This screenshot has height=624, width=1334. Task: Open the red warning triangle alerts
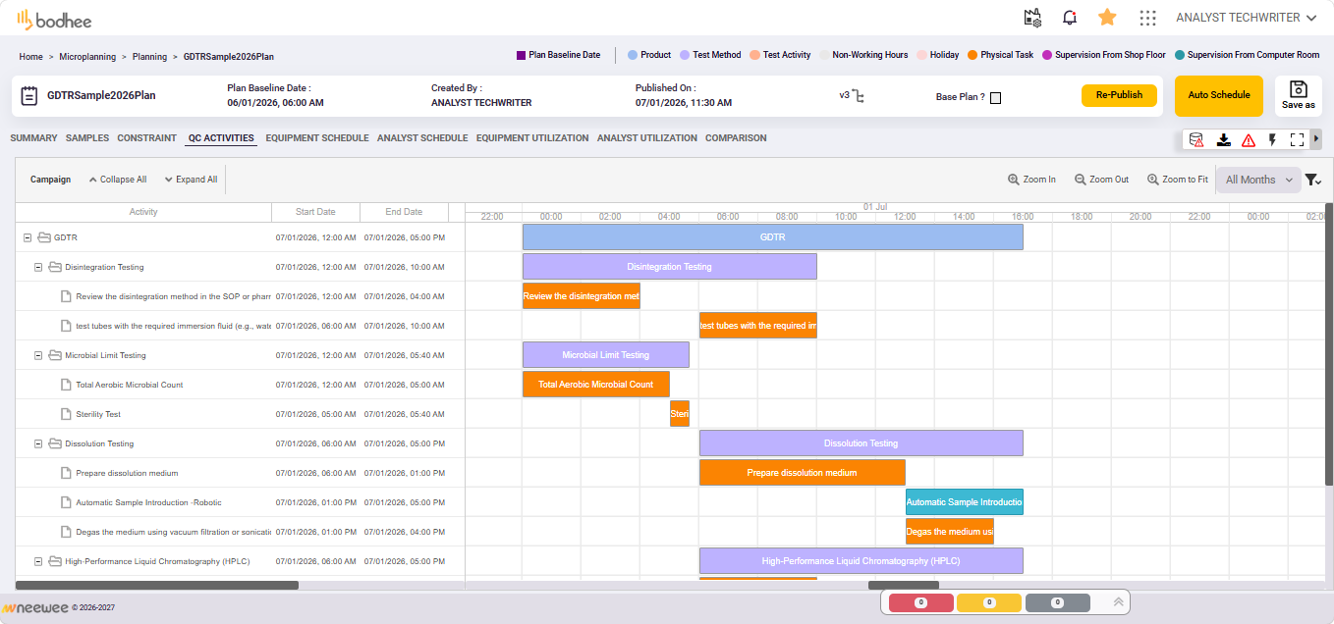(1249, 139)
